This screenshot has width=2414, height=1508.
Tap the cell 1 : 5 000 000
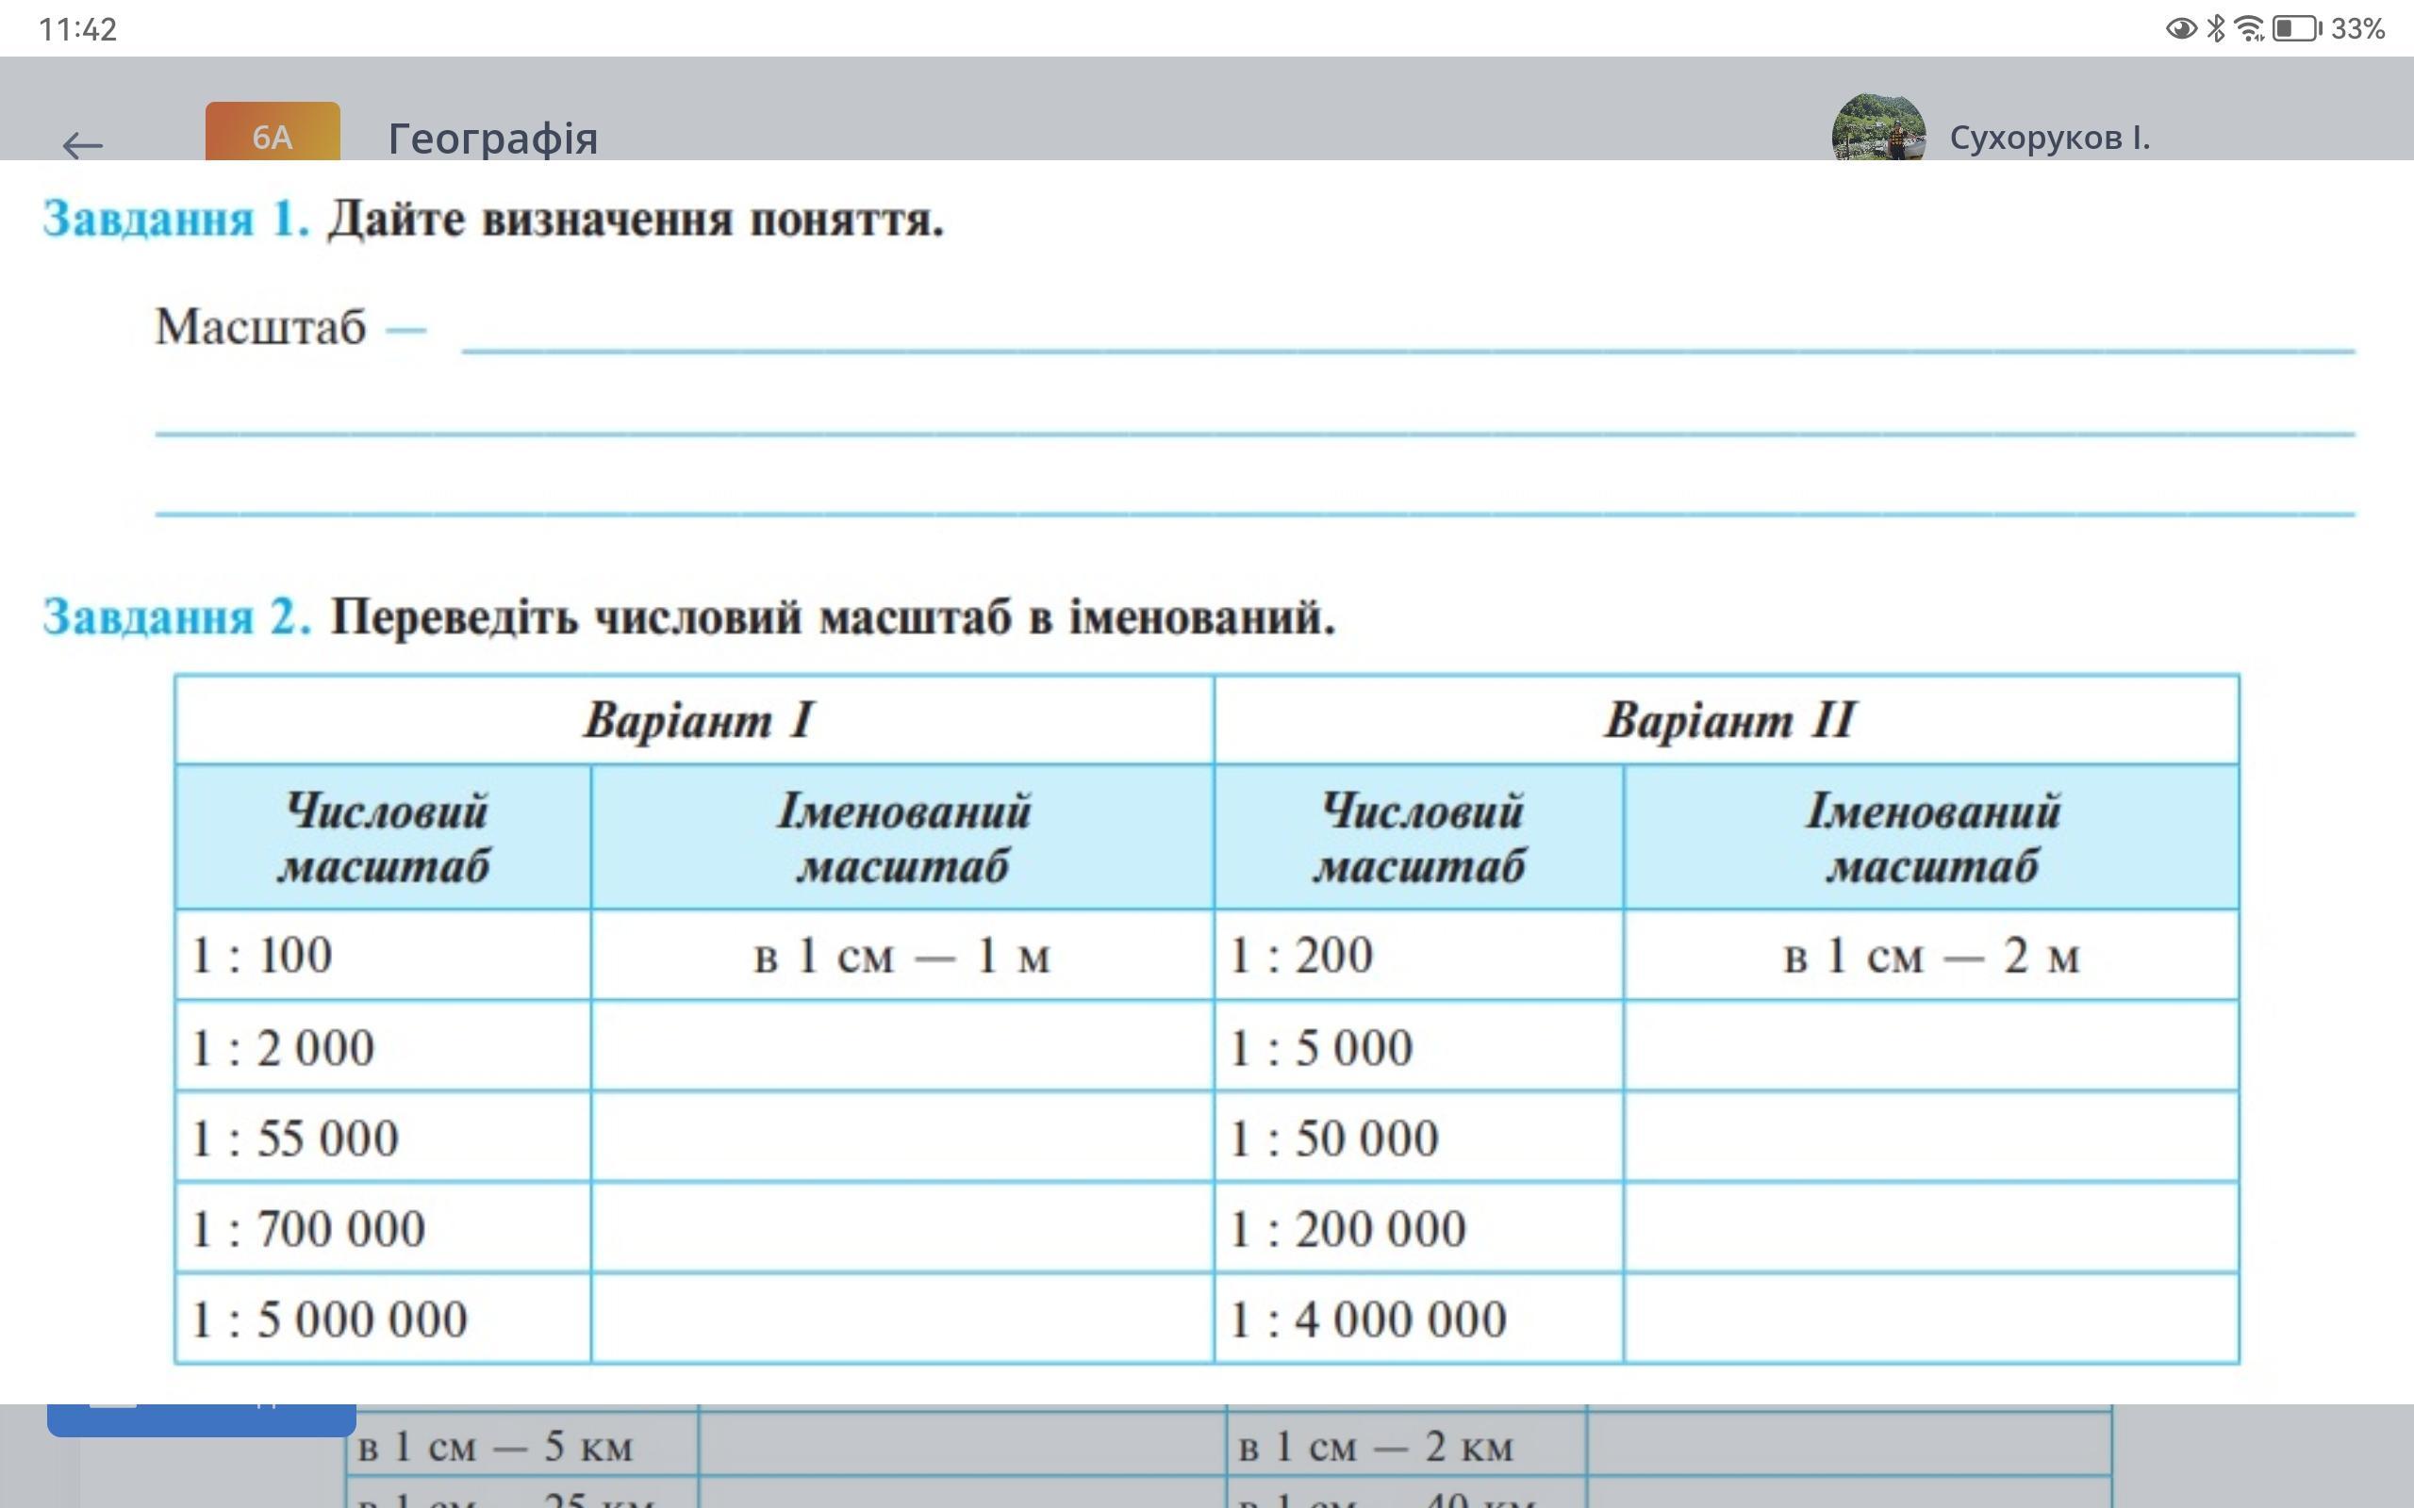[383, 1319]
